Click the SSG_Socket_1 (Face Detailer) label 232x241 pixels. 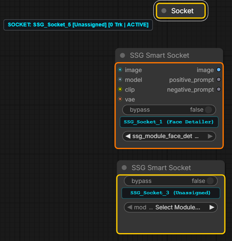169,122
